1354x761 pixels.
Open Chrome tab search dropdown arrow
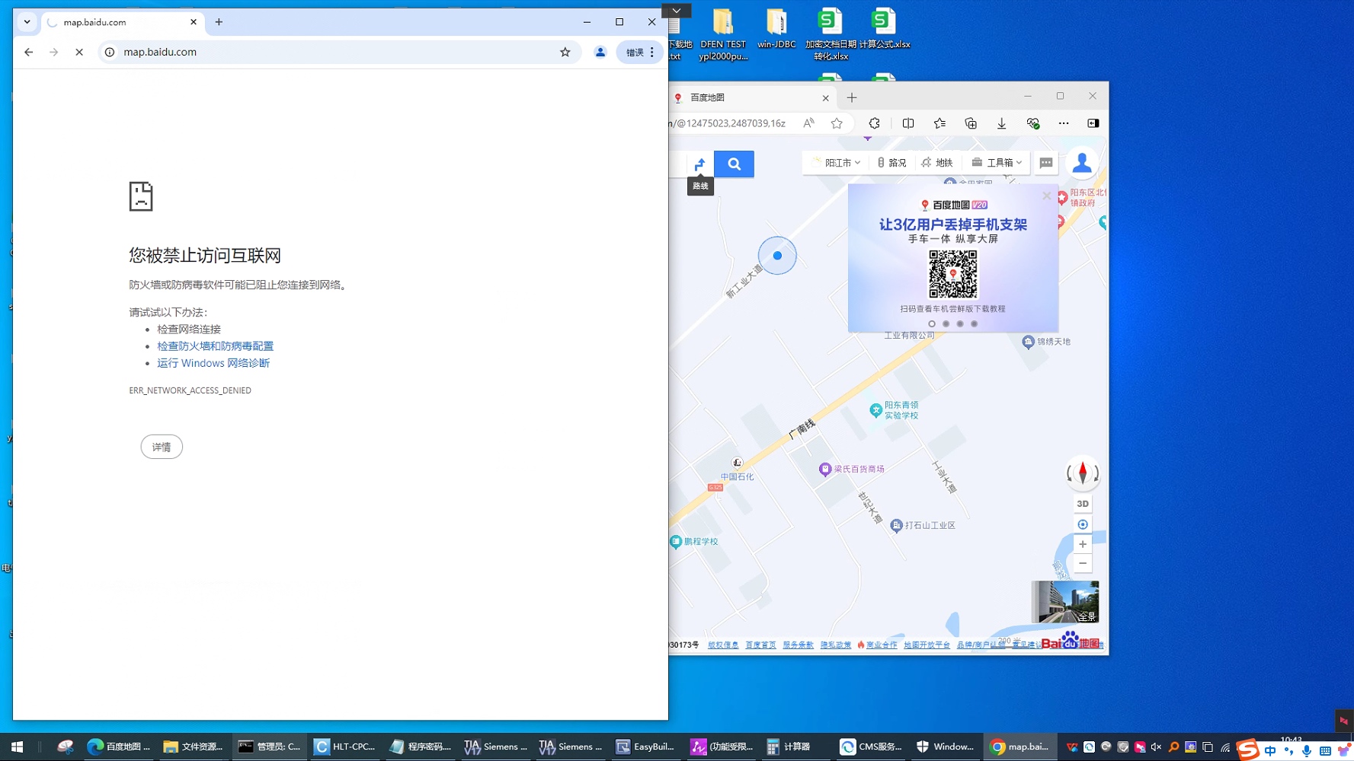tap(27, 22)
